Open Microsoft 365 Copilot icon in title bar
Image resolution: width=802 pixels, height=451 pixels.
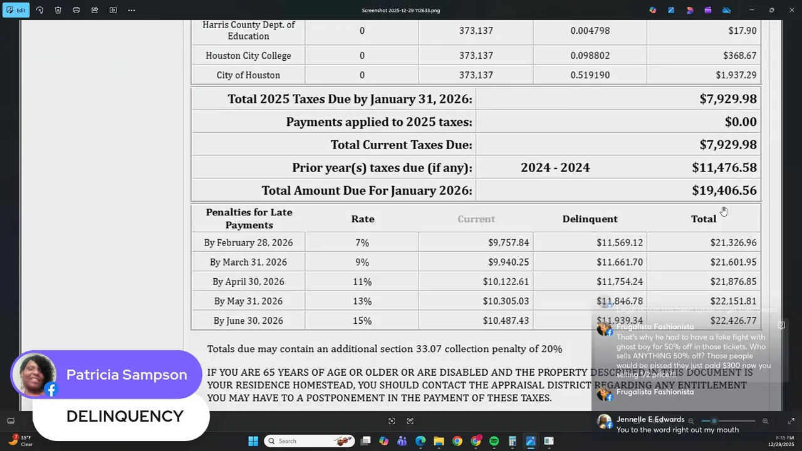653,10
